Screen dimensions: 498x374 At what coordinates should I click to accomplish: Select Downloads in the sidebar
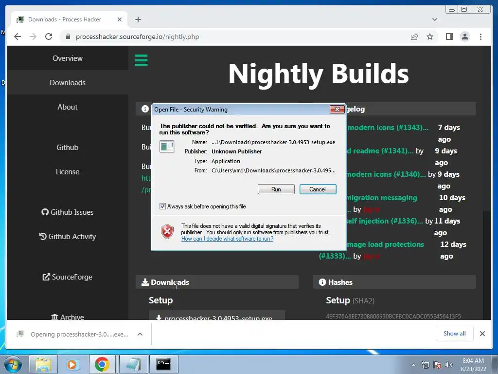pyautogui.click(x=67, y=83)
